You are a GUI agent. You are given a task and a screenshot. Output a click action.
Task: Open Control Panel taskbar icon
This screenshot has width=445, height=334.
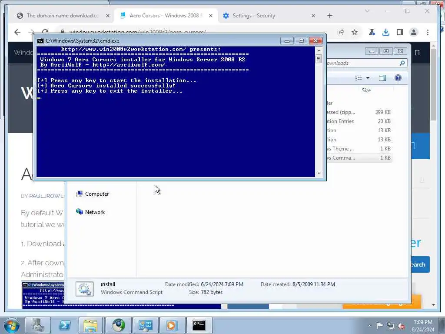pos(145,325)
